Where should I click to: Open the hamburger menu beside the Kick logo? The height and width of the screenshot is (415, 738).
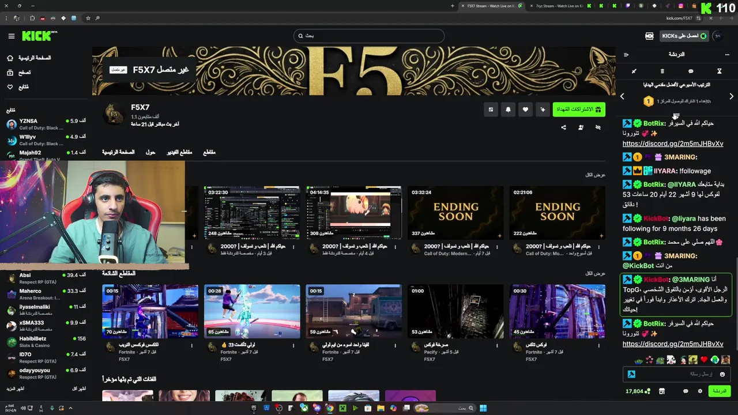click(11, 36)
